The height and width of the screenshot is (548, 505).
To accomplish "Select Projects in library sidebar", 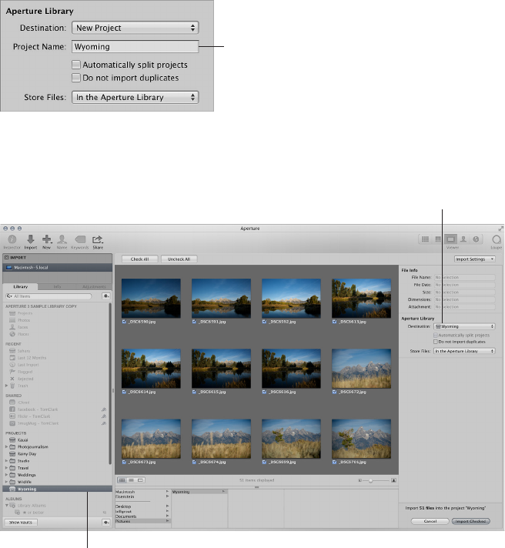I will tap(25, 313).
